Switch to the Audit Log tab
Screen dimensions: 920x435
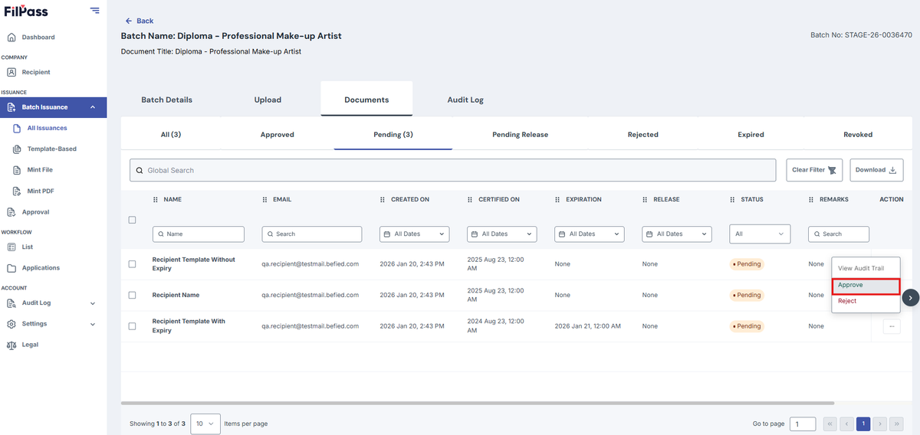(465, 100)
